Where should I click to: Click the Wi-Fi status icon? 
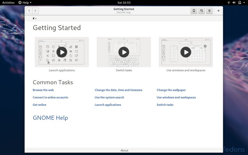pos(229,2)
